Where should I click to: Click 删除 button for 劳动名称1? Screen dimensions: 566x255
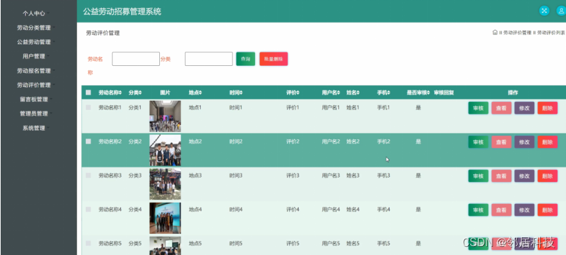[x=548, y=108]
